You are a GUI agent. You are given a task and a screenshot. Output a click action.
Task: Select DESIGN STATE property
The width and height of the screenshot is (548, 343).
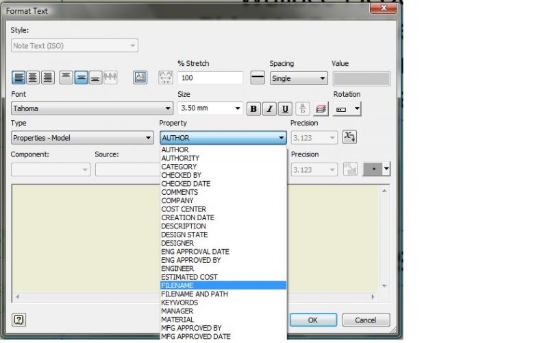223,235
